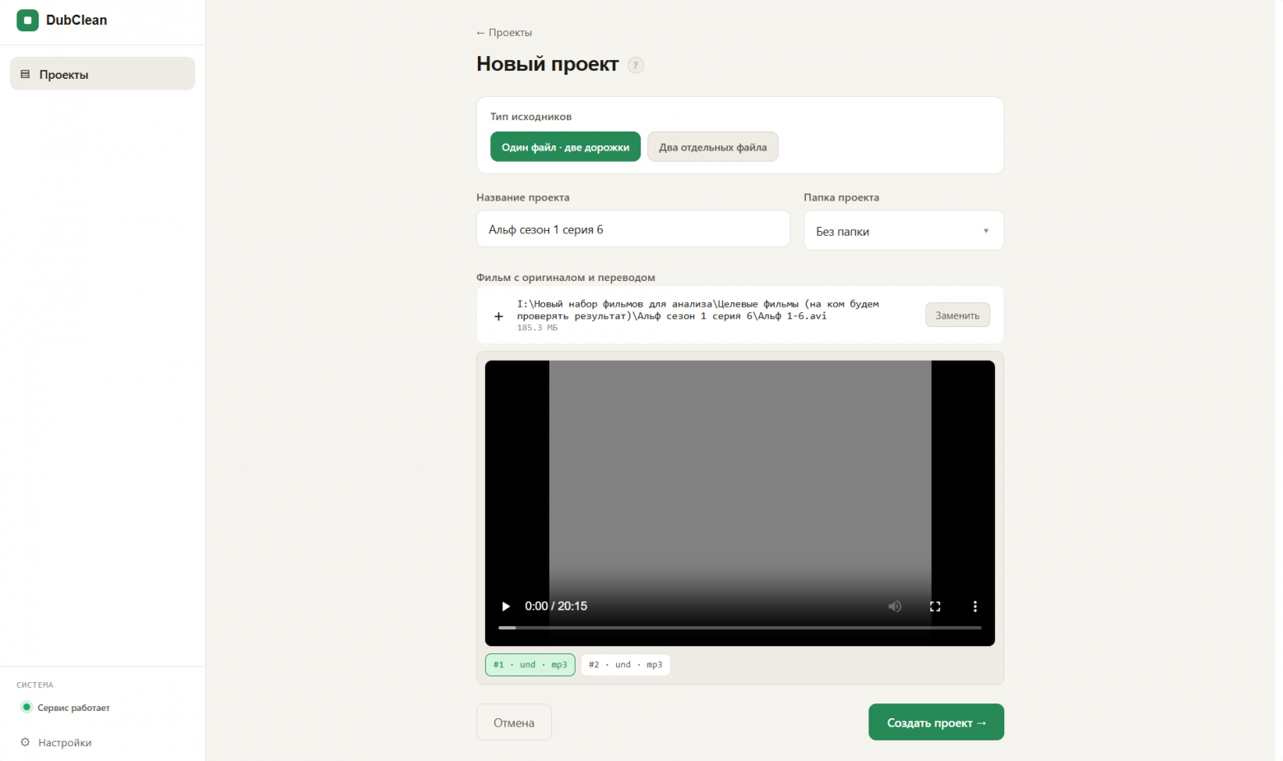Viewport: 1283px width, 761px height.
Task: Click the video progress seek bar
Action: (739, 628)
